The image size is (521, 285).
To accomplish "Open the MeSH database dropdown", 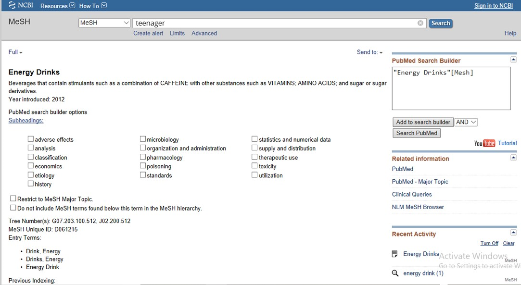I will [104, 23].
